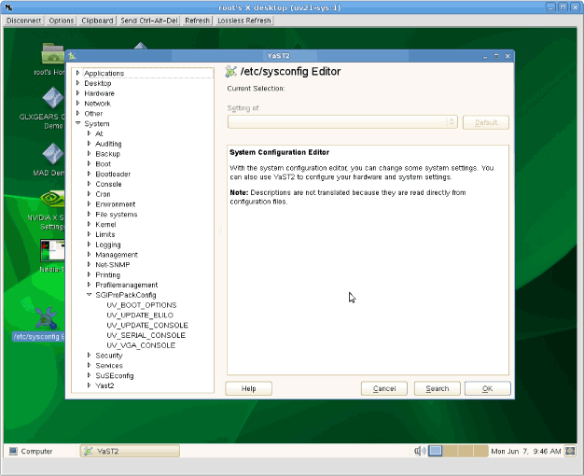Select the Console tree item
The image size is (584, 476).
(x=108, y=184)
